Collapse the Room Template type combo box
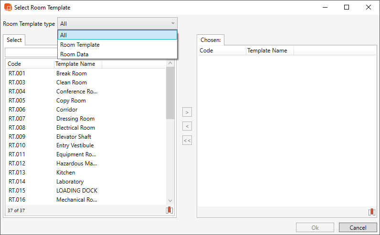380x235 pixels. coord(172,23)
